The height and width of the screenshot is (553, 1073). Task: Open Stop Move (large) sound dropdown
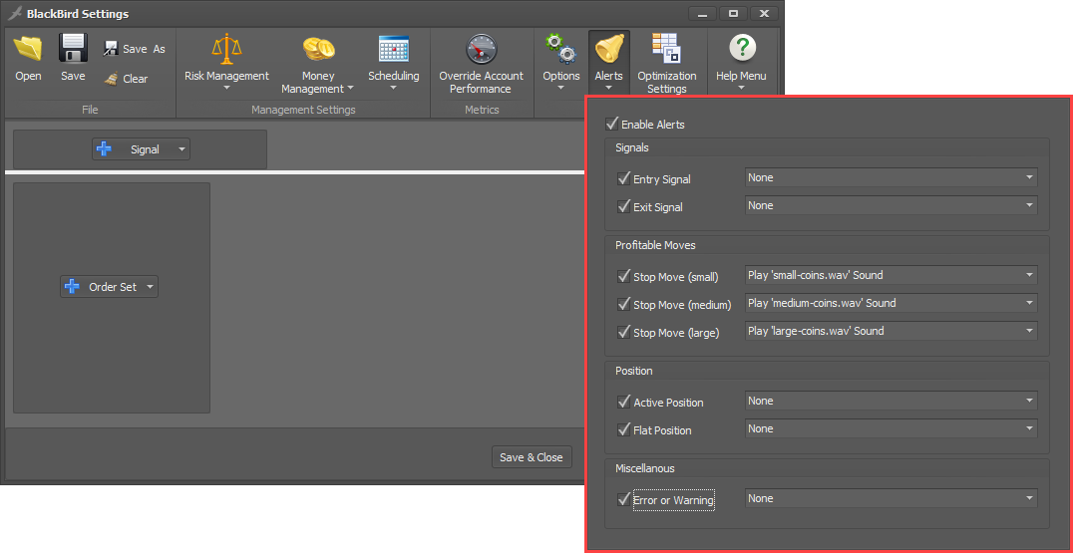(x=891, y=332)
